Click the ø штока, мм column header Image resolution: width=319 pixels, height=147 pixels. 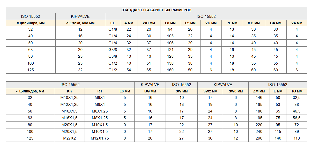pos(80,23)
